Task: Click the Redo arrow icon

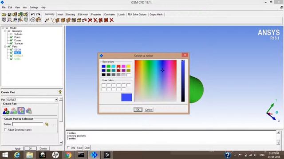Action: click(38, 15)
